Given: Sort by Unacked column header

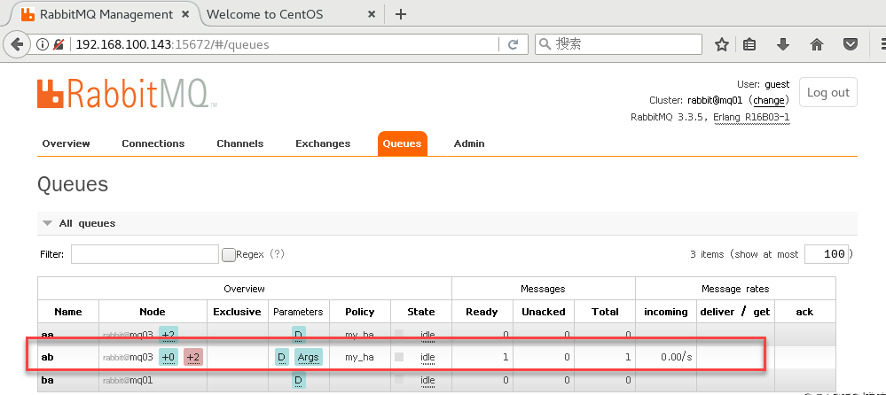Looking at the screenshot, I should pyautogui.click(x=544, y=312).
